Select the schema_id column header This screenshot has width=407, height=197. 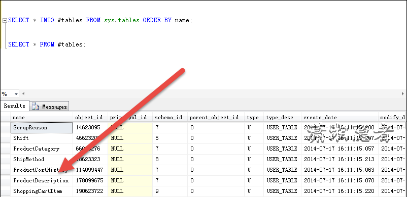click(x=170, y=118)
